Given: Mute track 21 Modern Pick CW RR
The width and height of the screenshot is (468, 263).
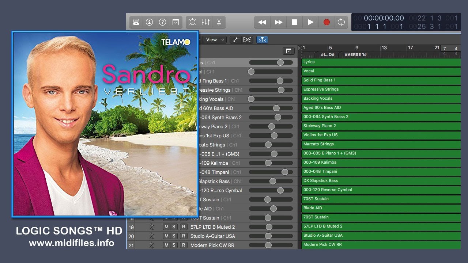Looking at the screenshot, I should click(x=166, y=245).
